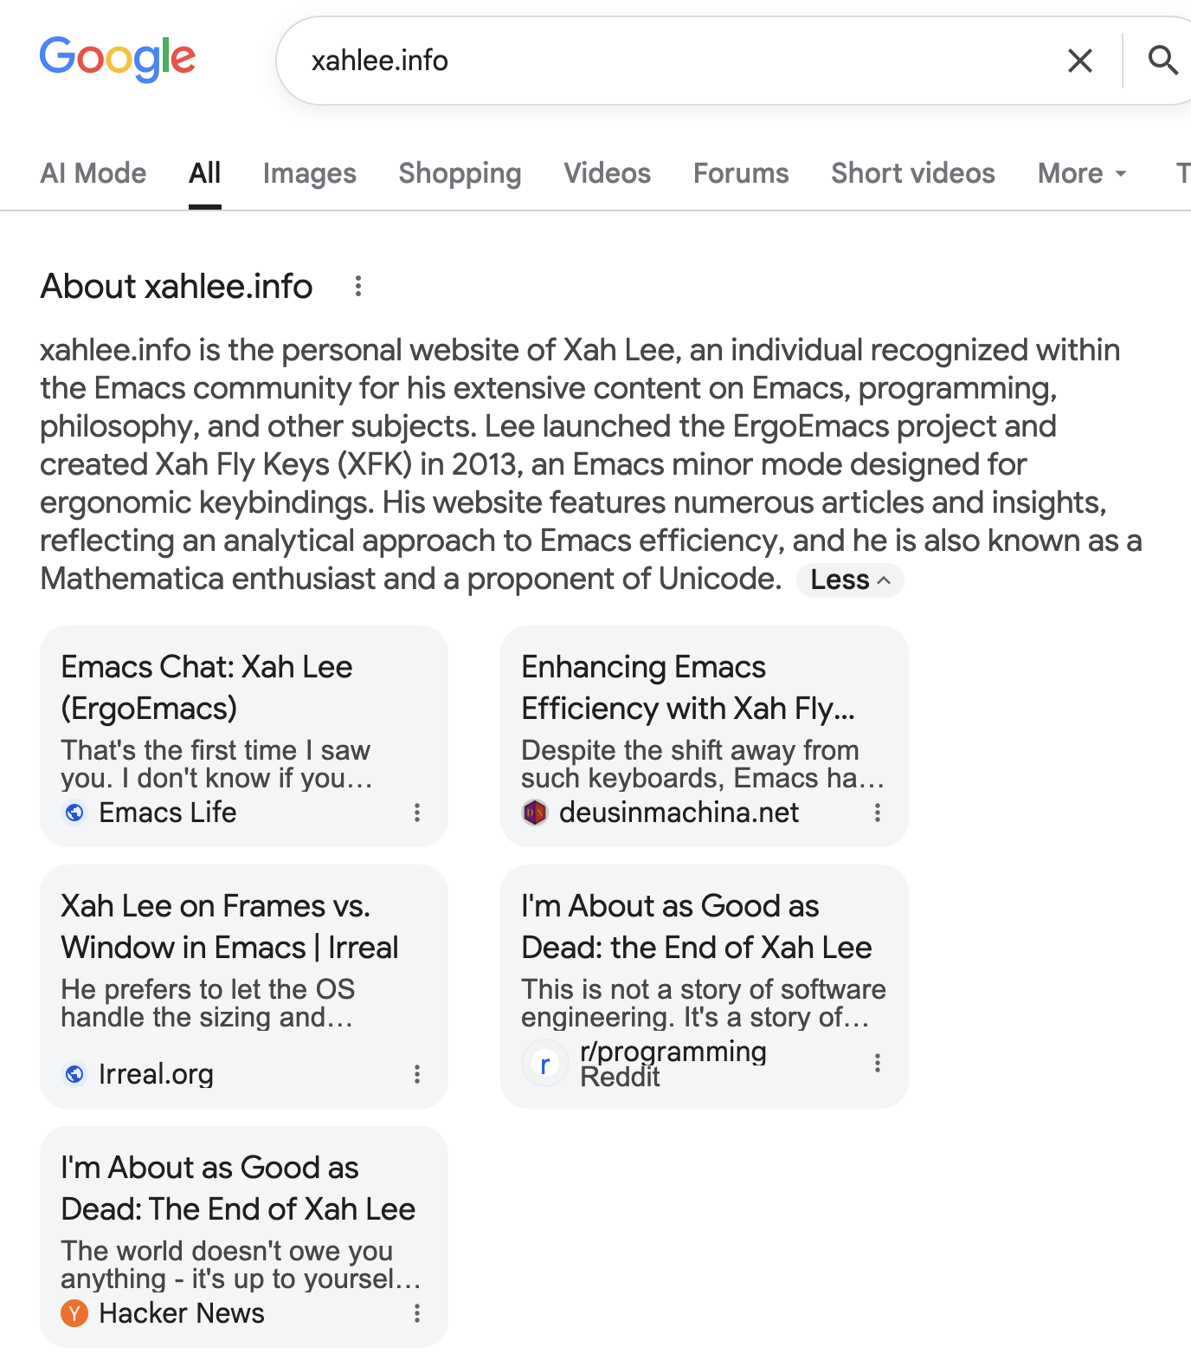The height and width of the screenshot is (1360, 1191).
Task: Click snippet 'The world doesn't owe you'
Action: pyautogui.click(x=227, y=1251)
